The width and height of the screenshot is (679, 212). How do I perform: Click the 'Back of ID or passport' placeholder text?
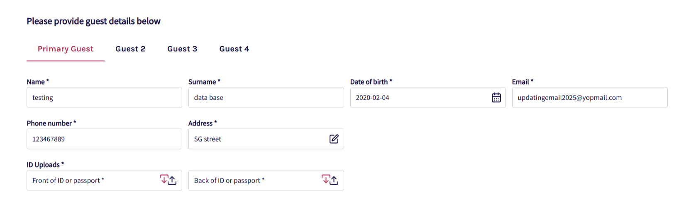point(227,181)
